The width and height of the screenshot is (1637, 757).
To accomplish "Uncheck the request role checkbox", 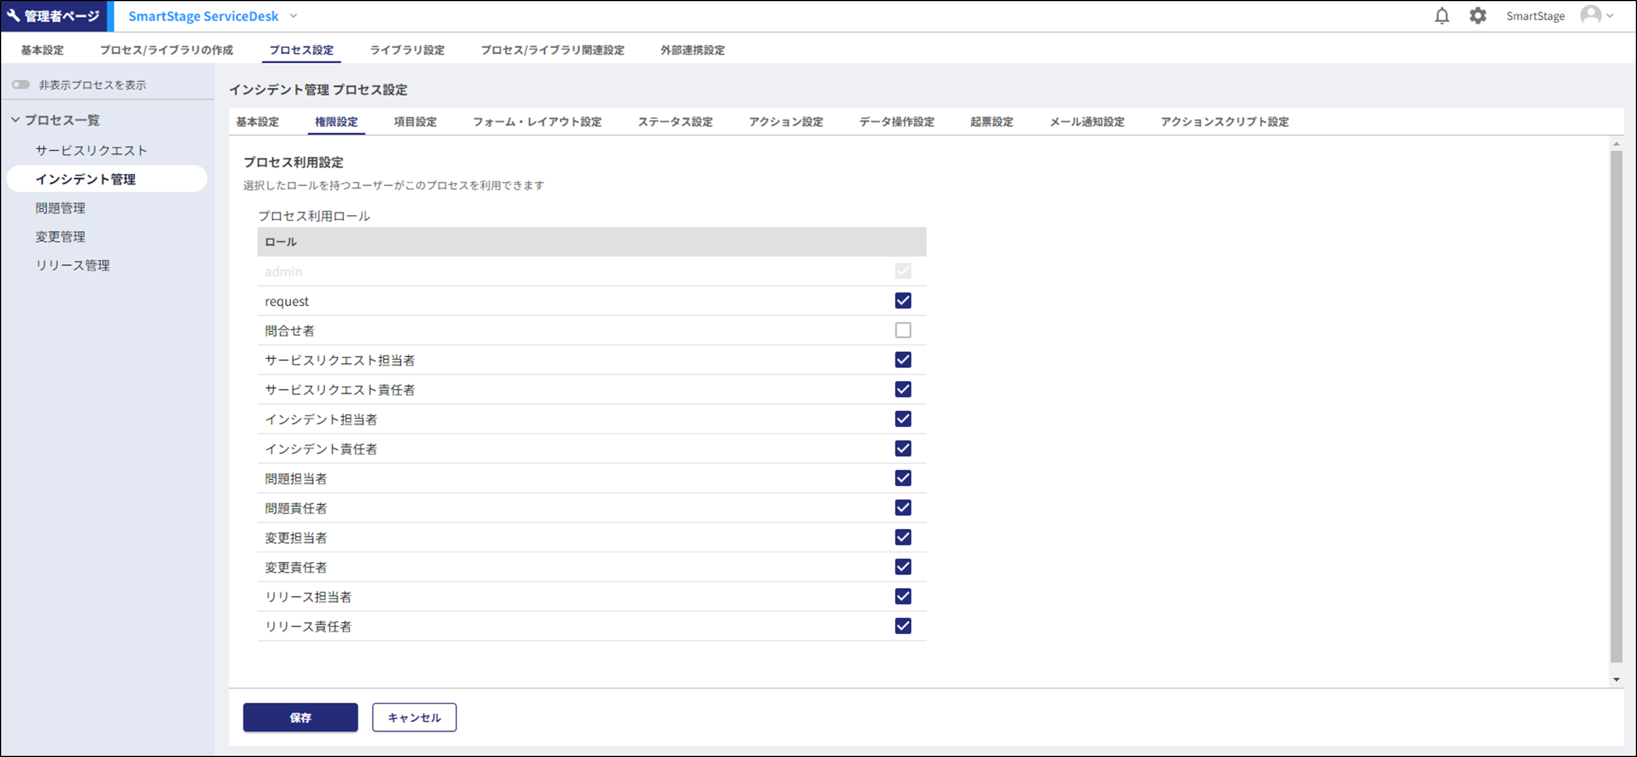I will pyautogui.click(x=902, y=301).
